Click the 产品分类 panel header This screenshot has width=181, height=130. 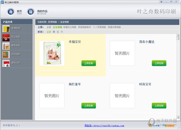pos(17,22)
